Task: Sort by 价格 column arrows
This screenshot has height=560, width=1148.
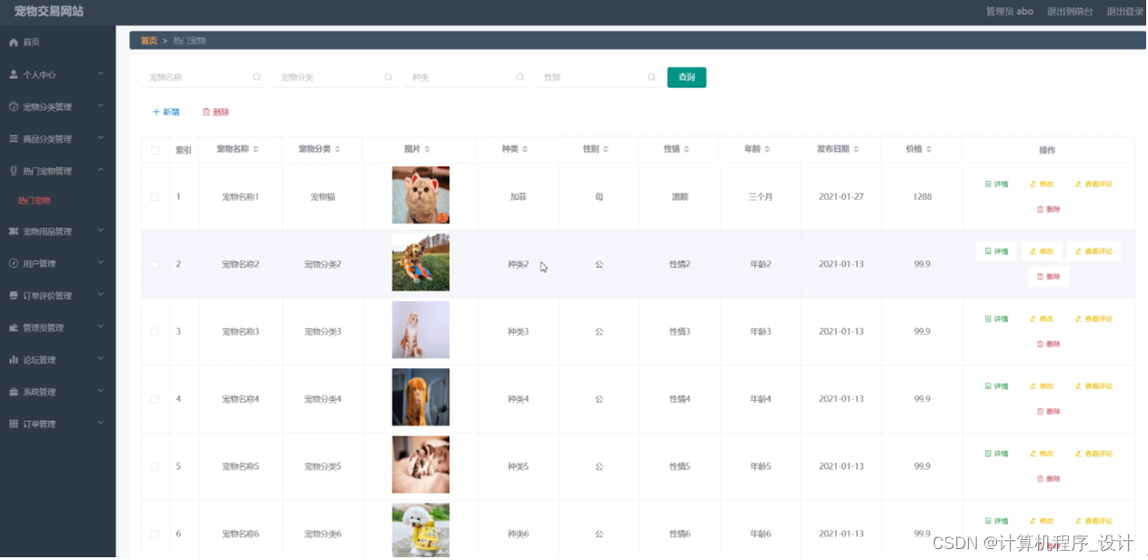Action: coord(929,149)
